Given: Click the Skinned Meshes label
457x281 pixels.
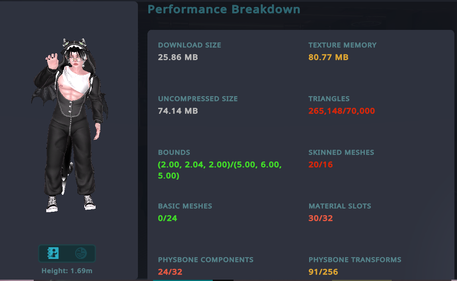Looking at the screenshot, I should 341,152.
